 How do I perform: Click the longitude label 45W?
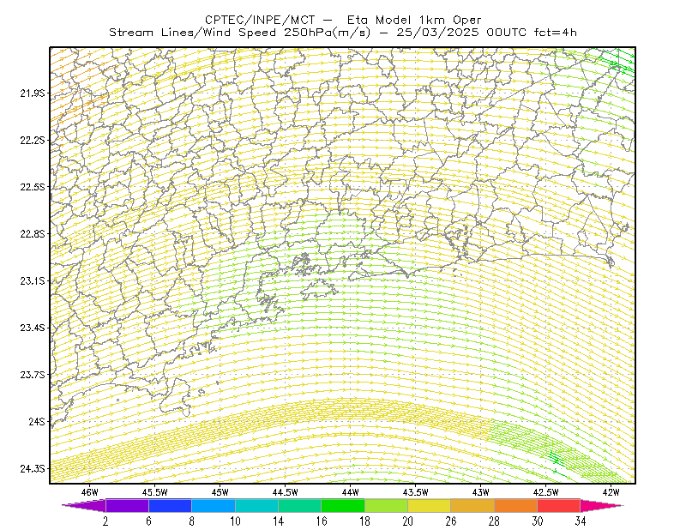coord(220,492)
